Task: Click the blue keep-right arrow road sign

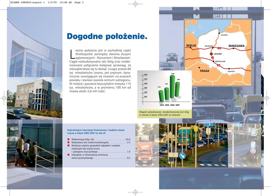Action: point(182,156)
